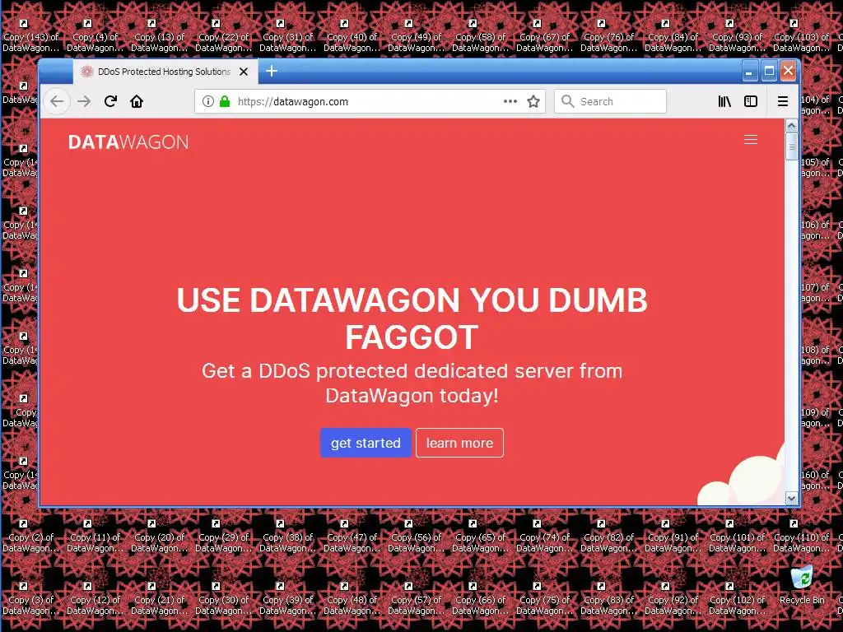This screenshot has height=632, width=843.
Task: Click the get started button
Action: [366, 443]
